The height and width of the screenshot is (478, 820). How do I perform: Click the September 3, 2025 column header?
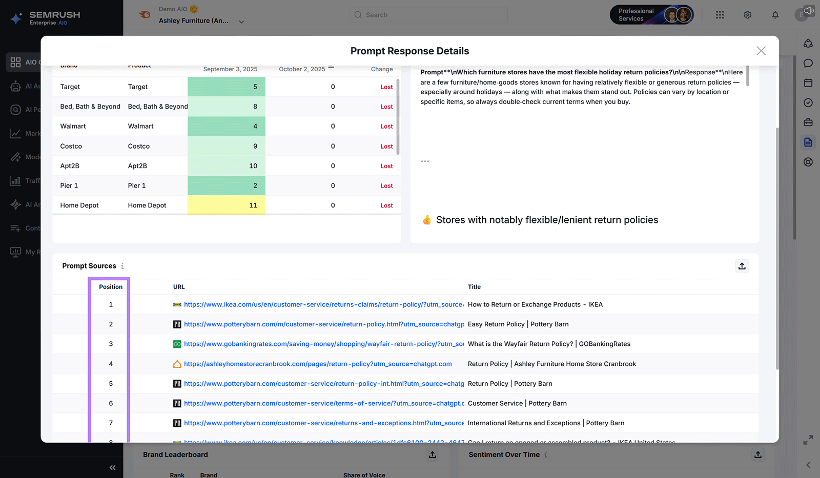click(230, 69)
